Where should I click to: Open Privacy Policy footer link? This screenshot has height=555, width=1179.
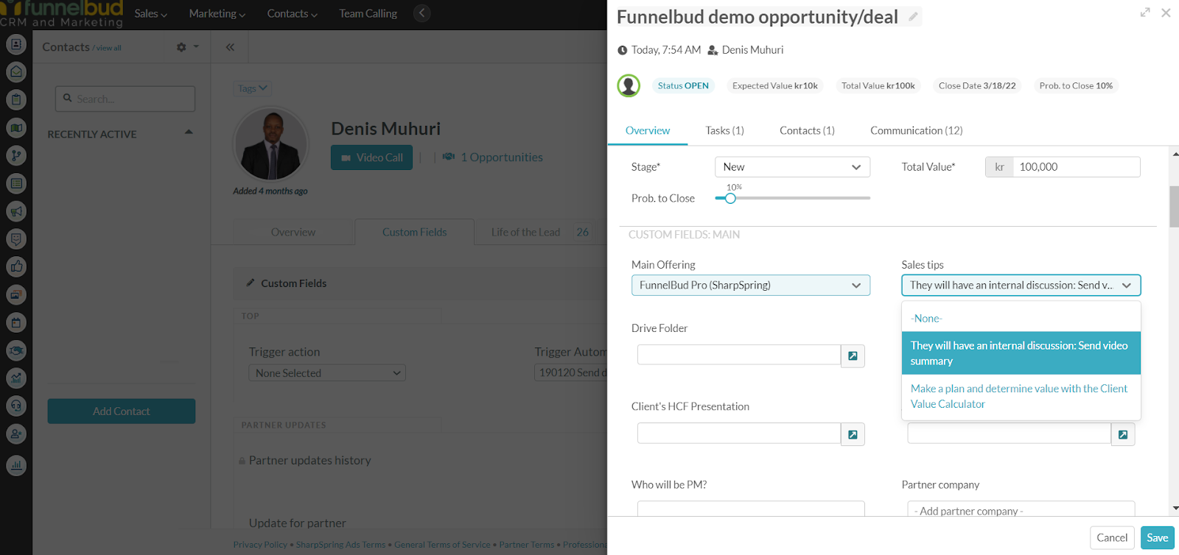(x=260, y=545)
